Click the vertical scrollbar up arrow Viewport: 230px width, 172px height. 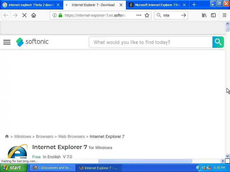point(227,24)
